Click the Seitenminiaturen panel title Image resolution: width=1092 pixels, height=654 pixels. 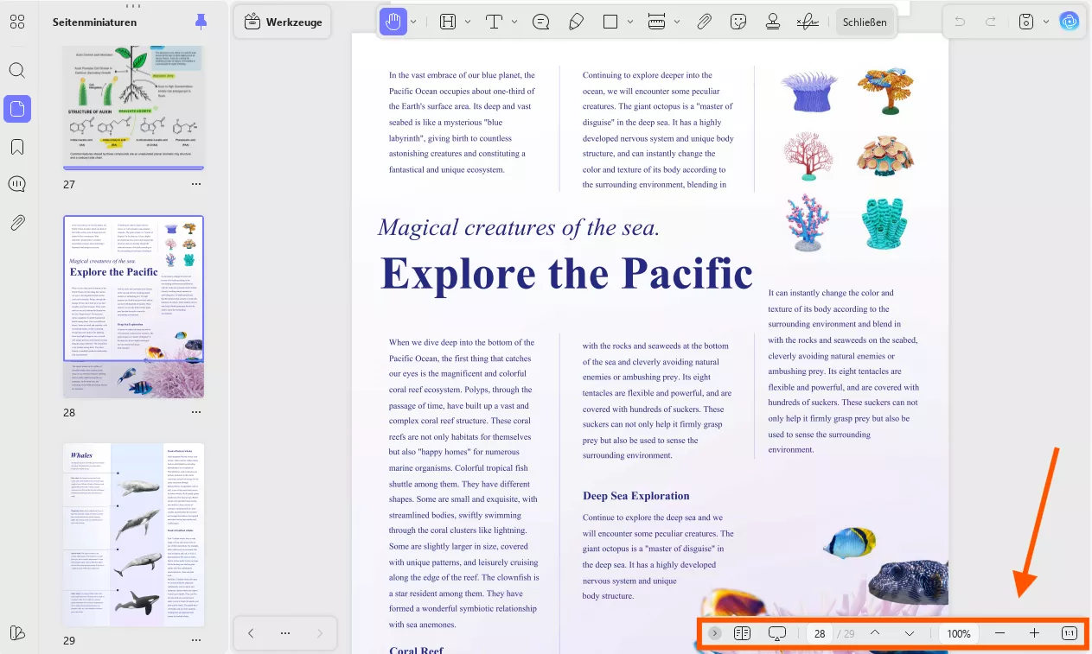pyautogui.click(x=94, y=22)
